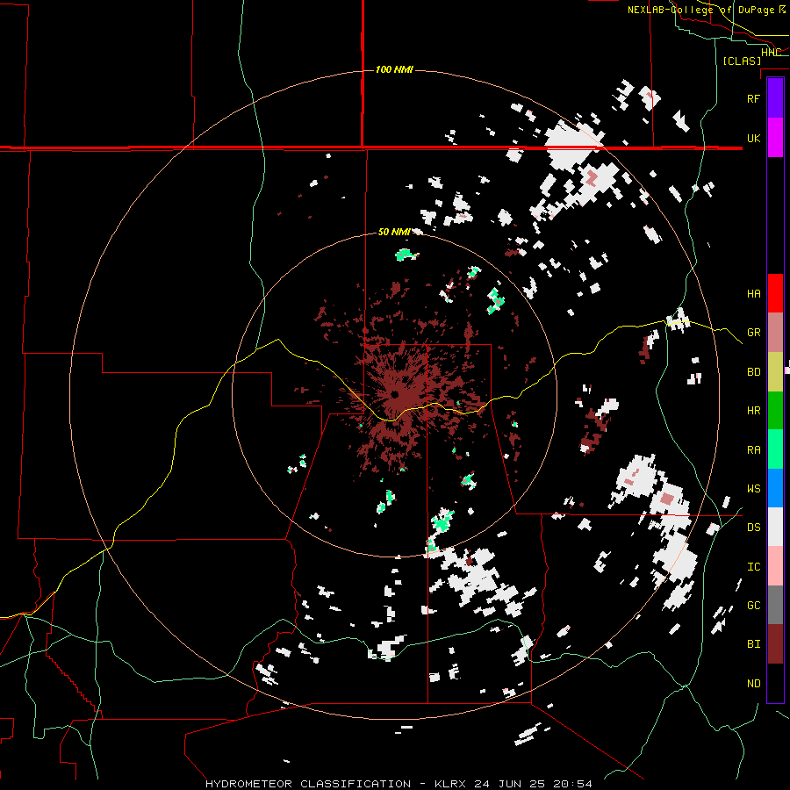The height and width of the screenshot is (790, 790).
Task: Click the UK magenta legend swatch
Action: (x=775, y=138)
